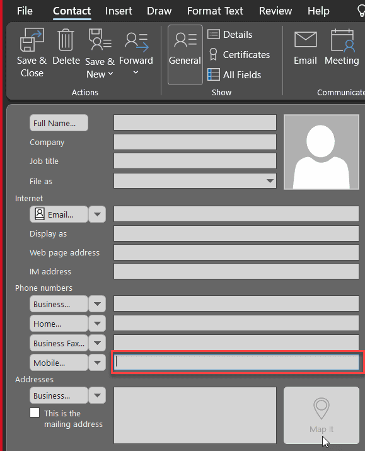Show the Certificates page
This screenshot has height=451, width=365.
238,55
